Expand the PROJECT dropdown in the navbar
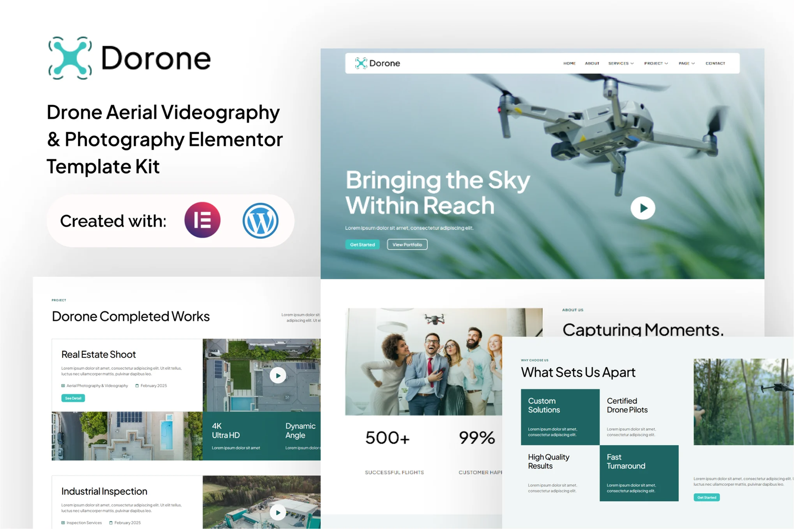The image size is (794, 529). click(656, 63)
